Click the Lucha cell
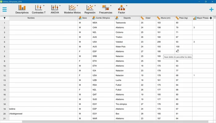Image resolution: width=216 pixels, height=123 pixels. 127,80
